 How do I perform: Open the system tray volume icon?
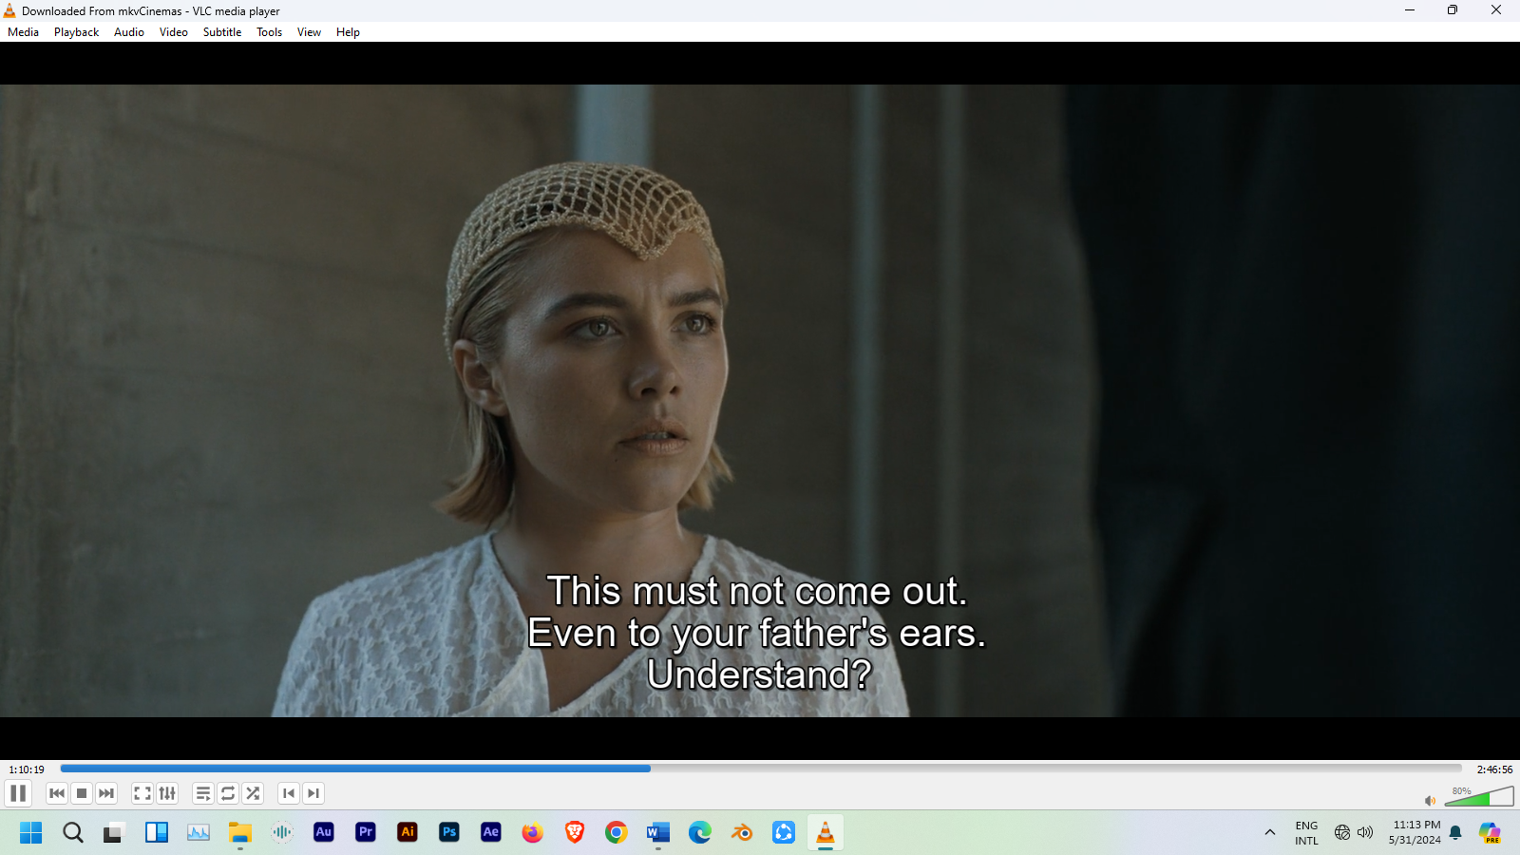coord(1365,832)
